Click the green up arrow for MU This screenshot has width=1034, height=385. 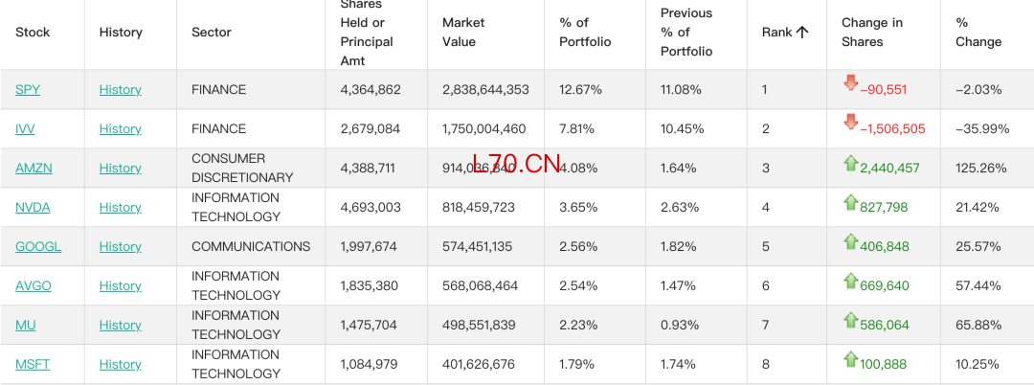[851, 320]
